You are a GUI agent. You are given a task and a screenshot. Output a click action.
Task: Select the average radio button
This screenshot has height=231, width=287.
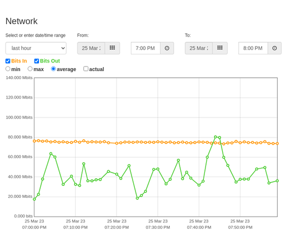point(53,69)
